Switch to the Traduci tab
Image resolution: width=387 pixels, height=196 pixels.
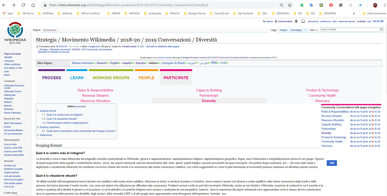(283, 30)
